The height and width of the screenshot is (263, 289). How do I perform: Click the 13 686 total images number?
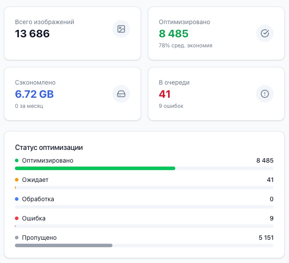tap(32, 34)
